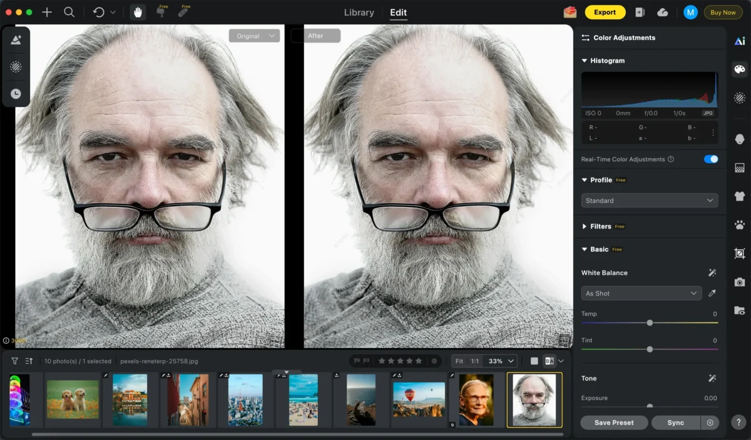
Task: Pick white balance with the eyedropper icon
Action: [x=712, y=292]
